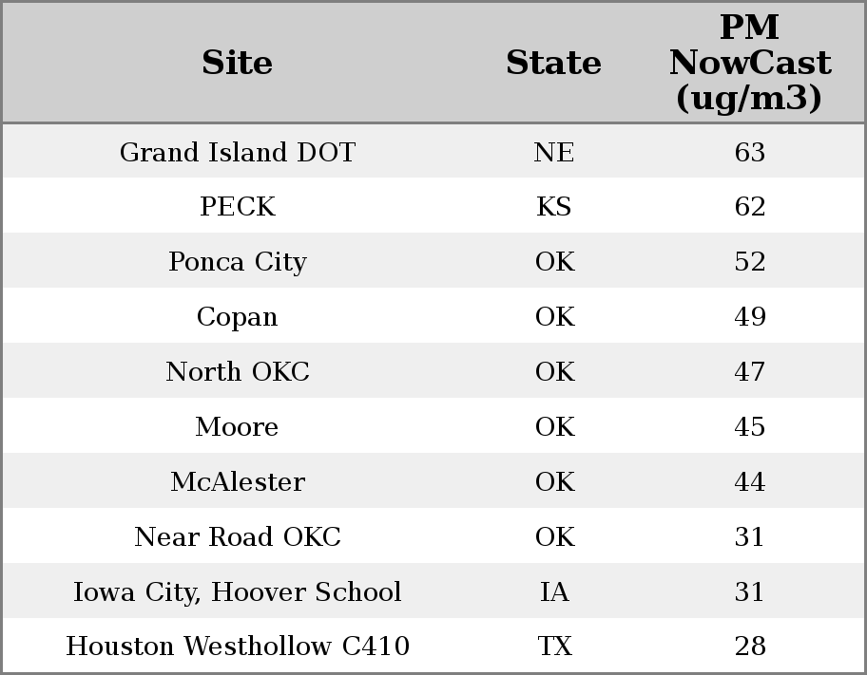Select the Moore site cell

point(237,427)
